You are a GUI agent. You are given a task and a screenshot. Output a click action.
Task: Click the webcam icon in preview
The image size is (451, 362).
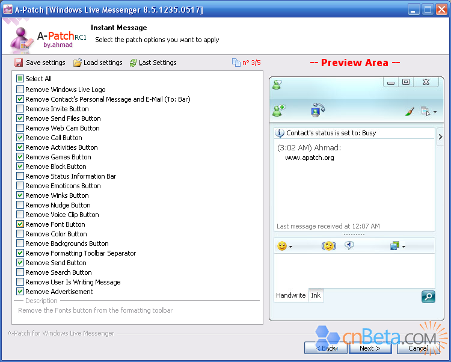(x=318, y=110)
